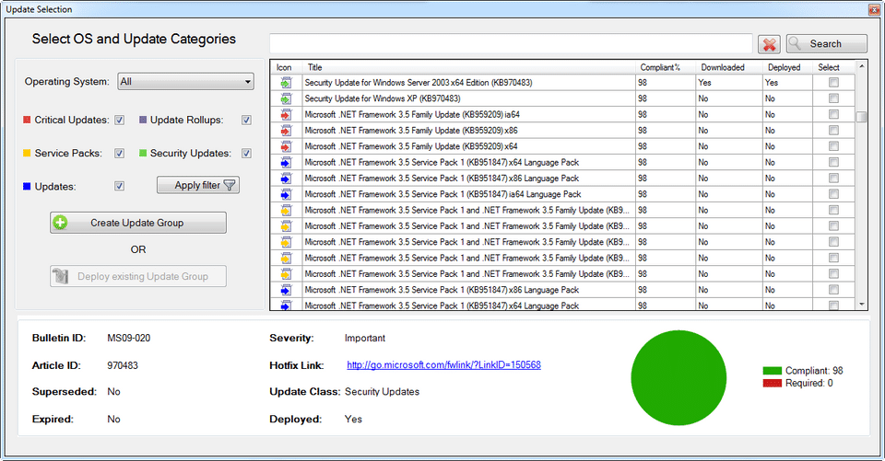
Task: Click icon of KB959209 x86 Family Update row
Action: click(286, 130)
